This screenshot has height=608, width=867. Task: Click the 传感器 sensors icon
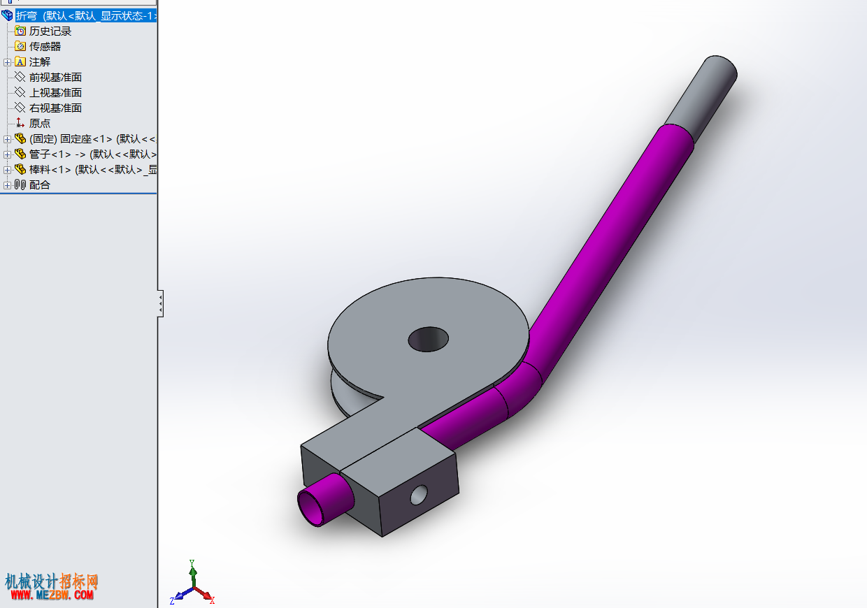20,46
